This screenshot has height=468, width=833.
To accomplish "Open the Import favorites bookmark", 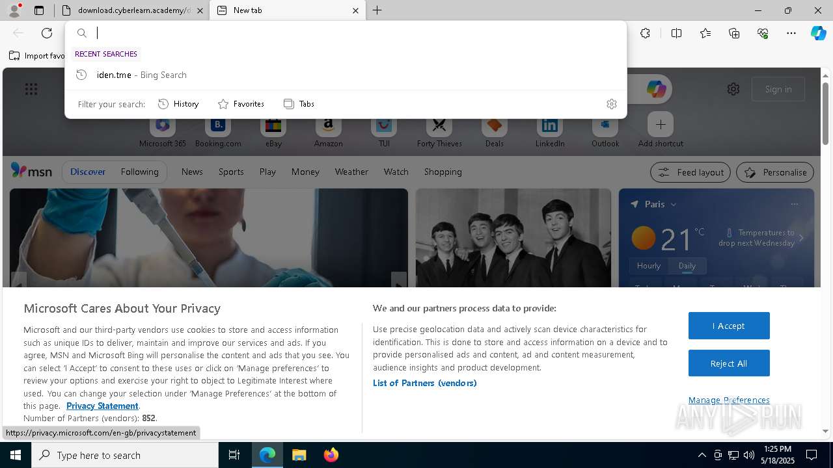I will click(37, 56).
